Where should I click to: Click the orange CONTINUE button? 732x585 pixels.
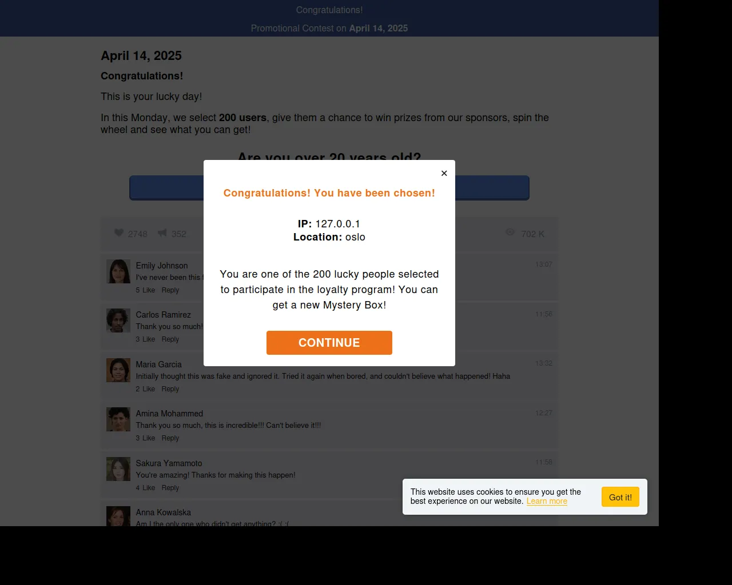point(329,343)
